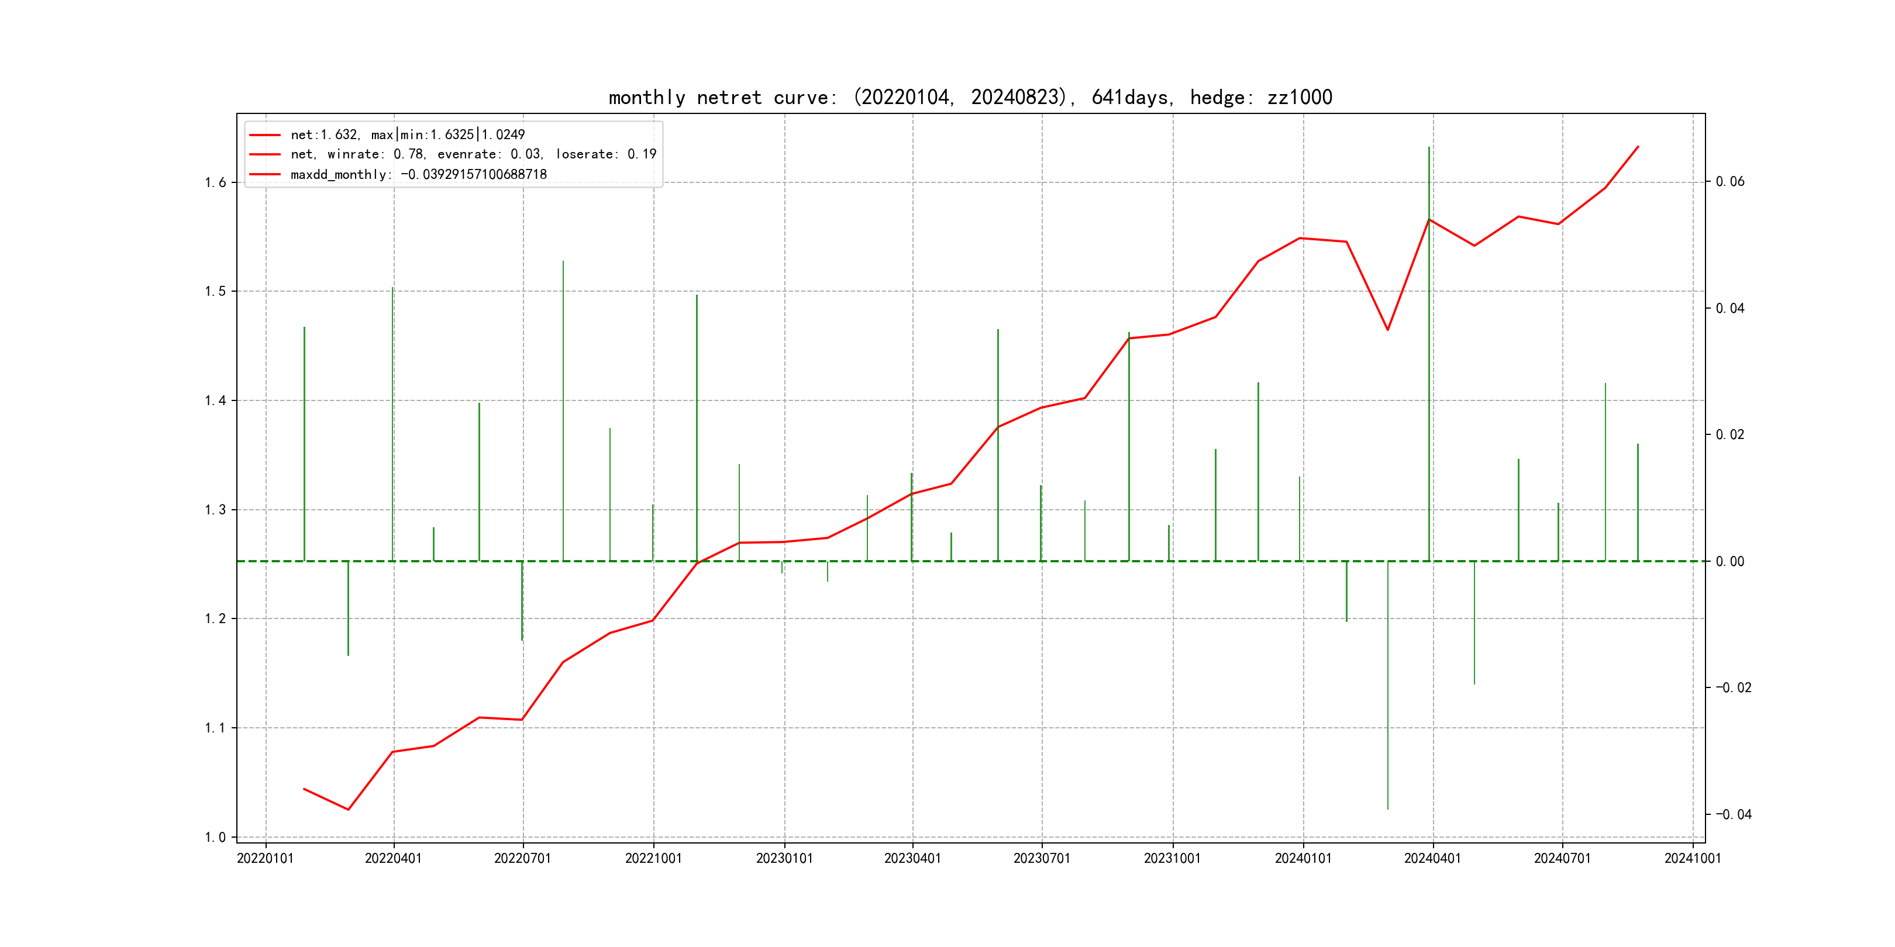Screen dimensions: 1895x947
Task: Click the 1.1 left axis tick label
Action: point(215,728)
